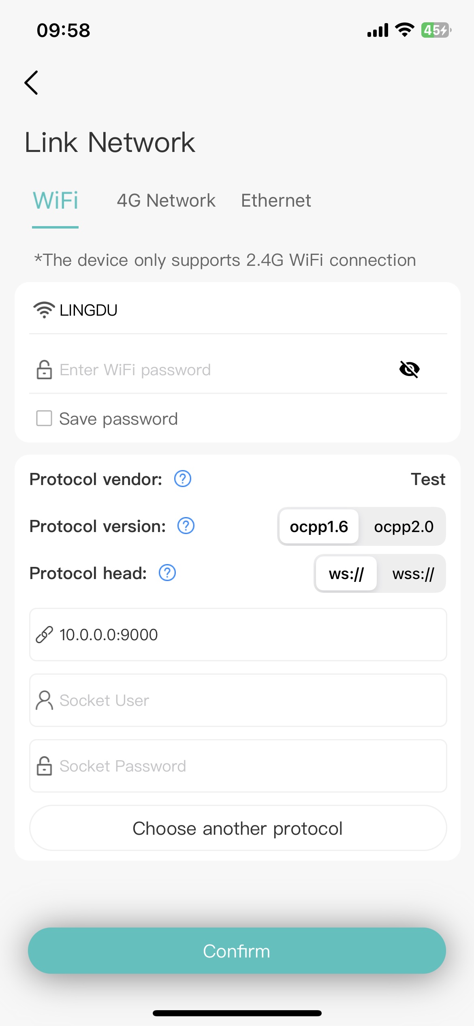Click the Protocol vendor help icon
474x1026 pixels.
[183, 479]
